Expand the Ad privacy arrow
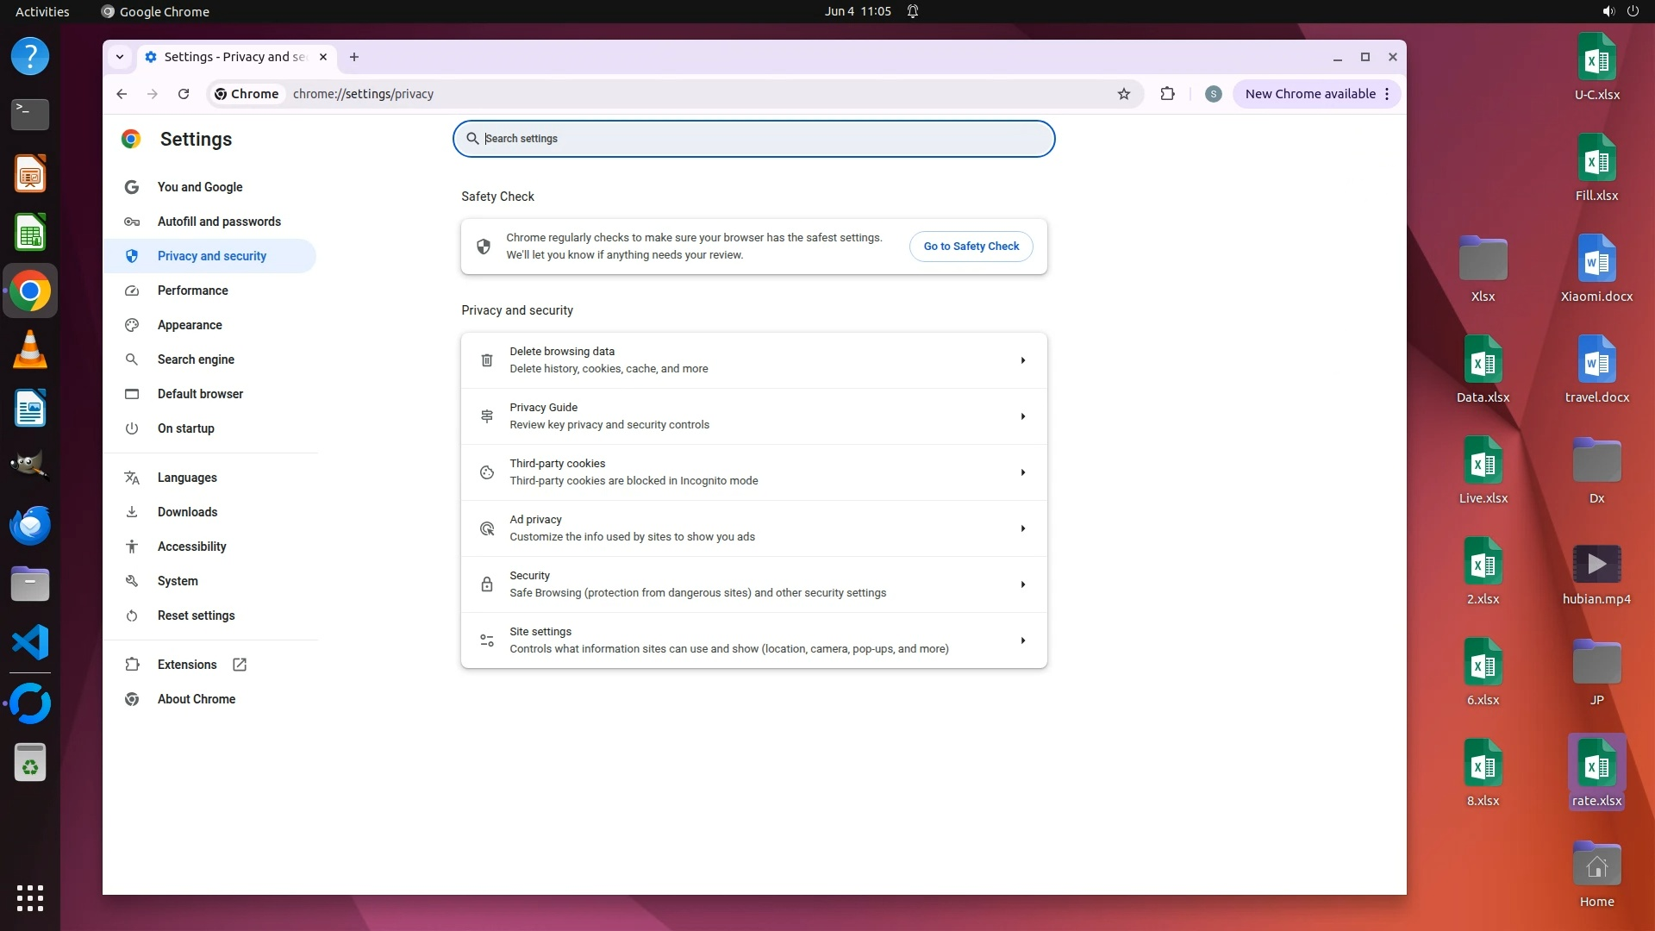The height and width of the screenshot is (931, 1655). 1022,528
